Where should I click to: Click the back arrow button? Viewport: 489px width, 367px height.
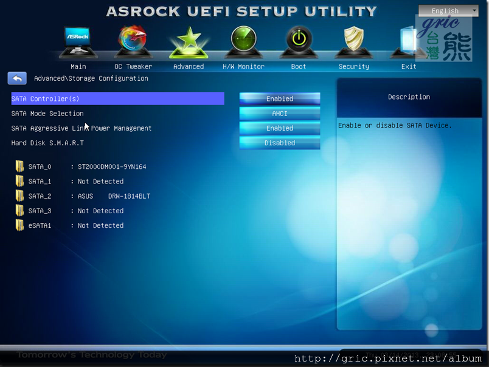click(17, 78)
